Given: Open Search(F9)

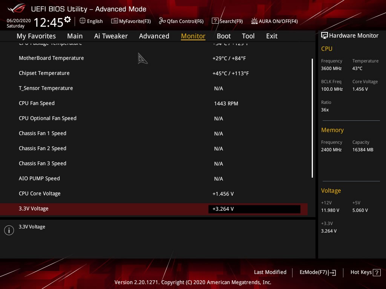Looking at the screenshot, I should pos(227,21).
